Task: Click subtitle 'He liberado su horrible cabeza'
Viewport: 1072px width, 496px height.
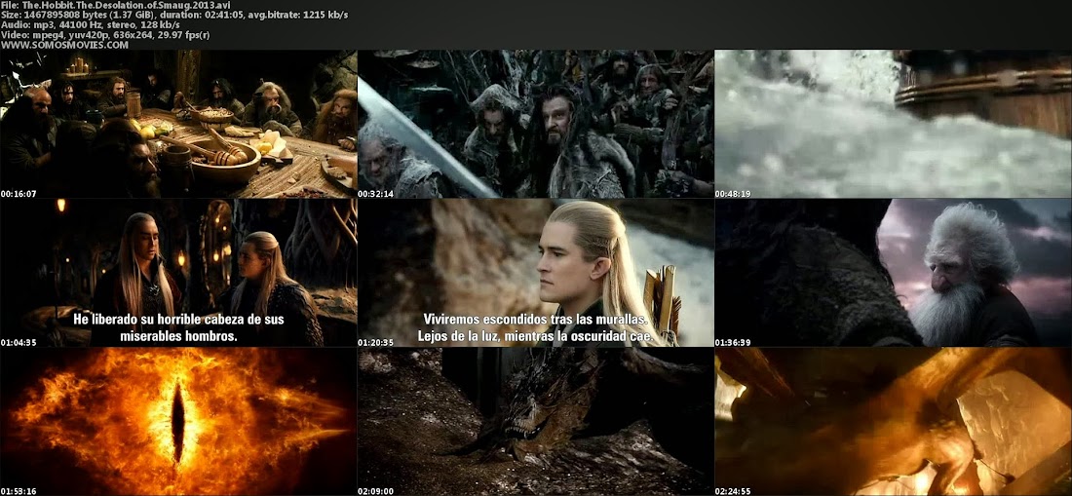Action: coord(178,319)
